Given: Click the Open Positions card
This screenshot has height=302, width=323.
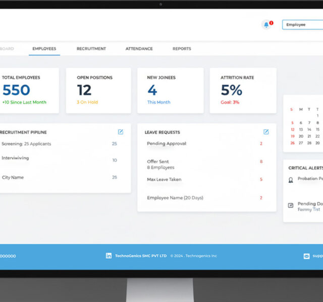Looking at the screenshot, I should coord(98,91).
